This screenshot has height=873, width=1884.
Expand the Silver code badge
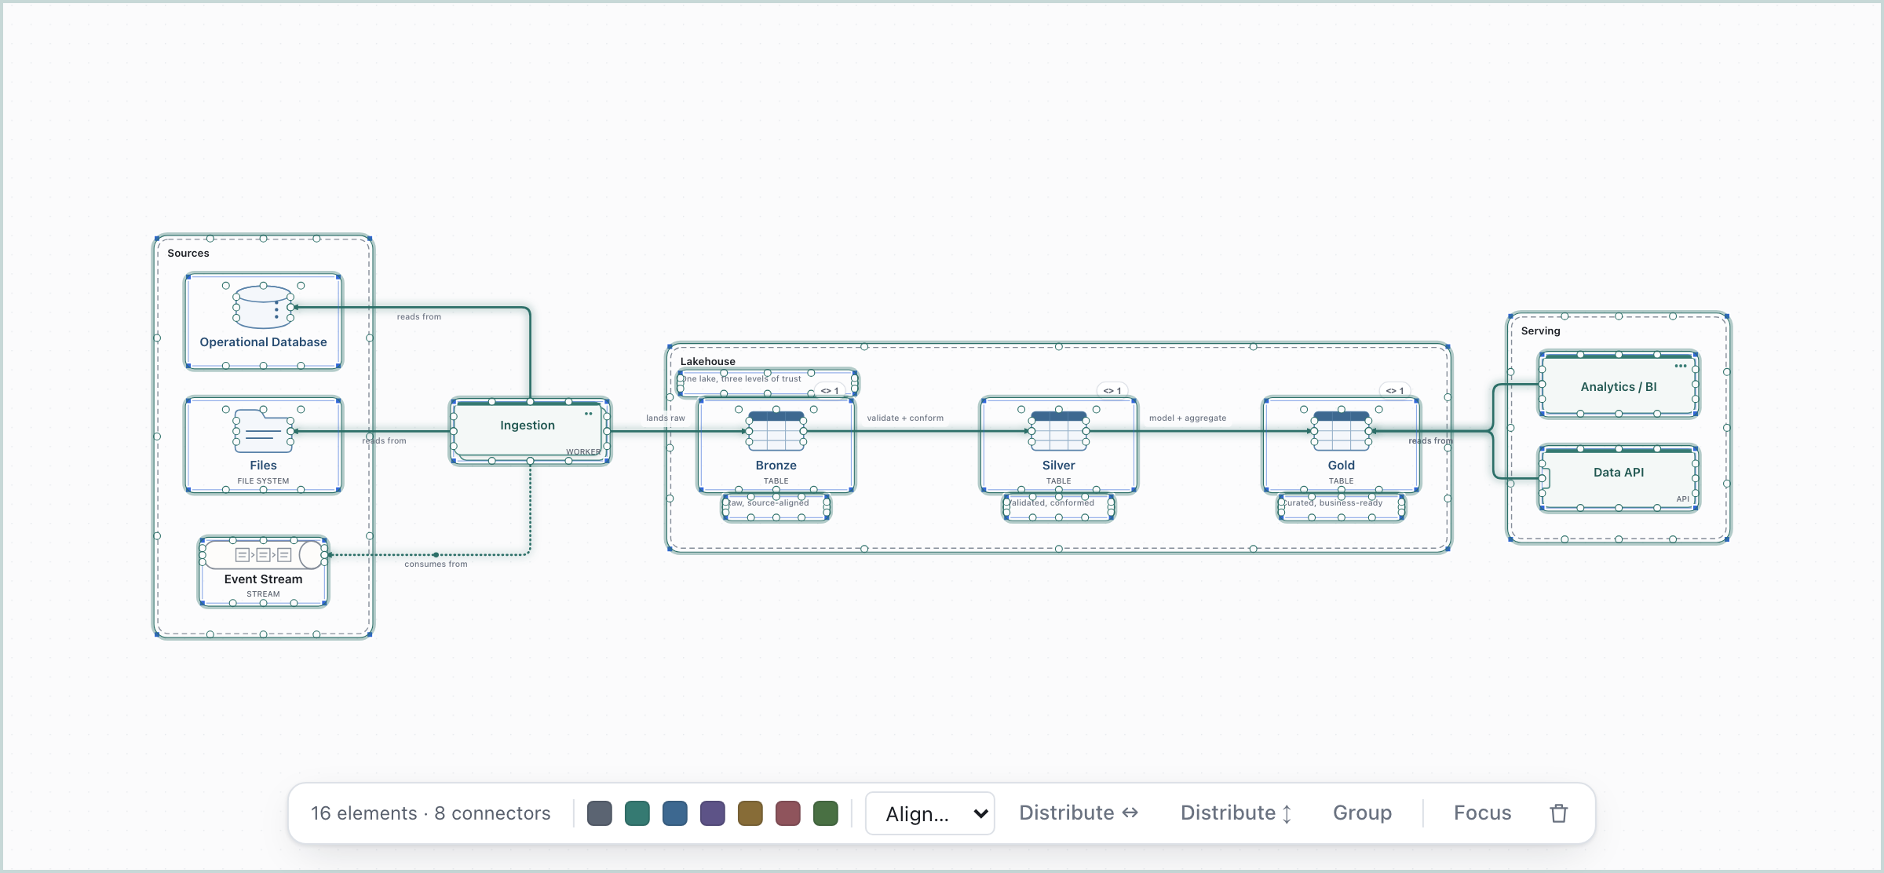pyautogui.click(x=1112, y=390)
